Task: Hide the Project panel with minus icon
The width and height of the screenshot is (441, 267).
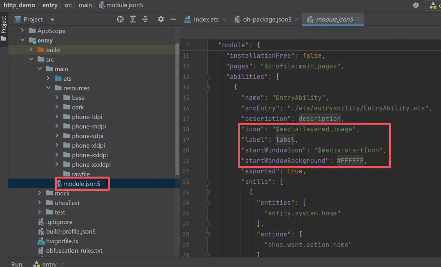Action: pos(173,19)
